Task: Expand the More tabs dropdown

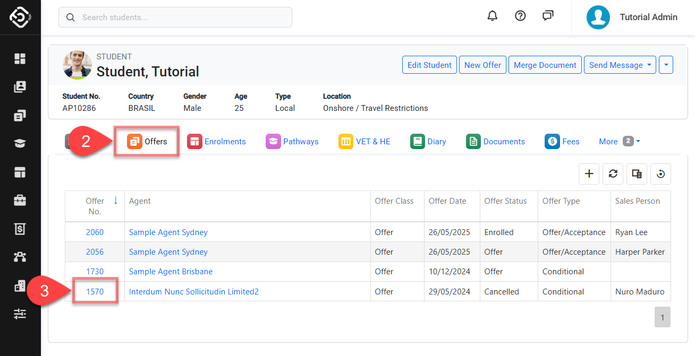Action: click(619, 142)
